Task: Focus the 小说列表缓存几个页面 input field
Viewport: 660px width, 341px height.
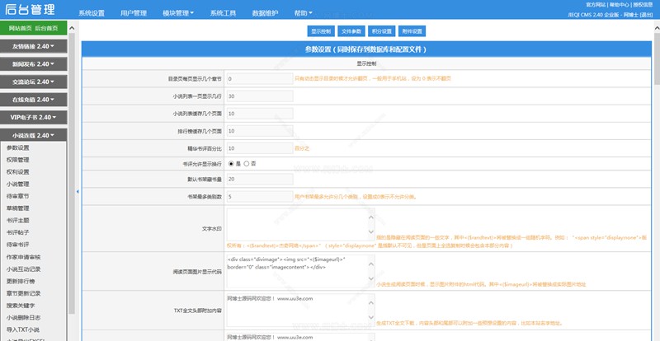Action: [260, 114]
